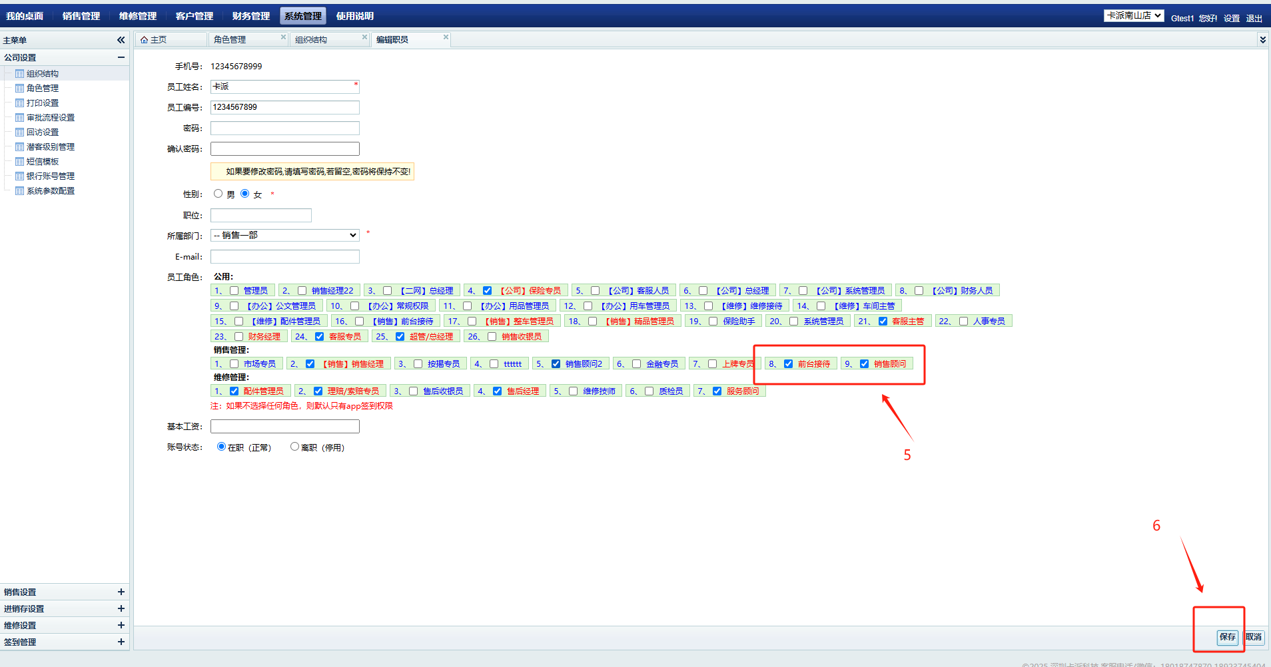The width and height of the screenshot is (1271, 667).
Task: Open tab list via double-arrow icon at right
Action: (x=1262, y=40)
